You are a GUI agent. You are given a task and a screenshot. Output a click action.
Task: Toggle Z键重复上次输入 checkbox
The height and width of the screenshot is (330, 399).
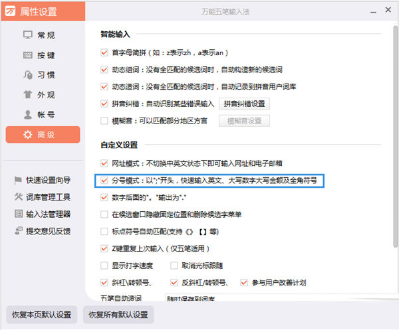tap(104, 248)
